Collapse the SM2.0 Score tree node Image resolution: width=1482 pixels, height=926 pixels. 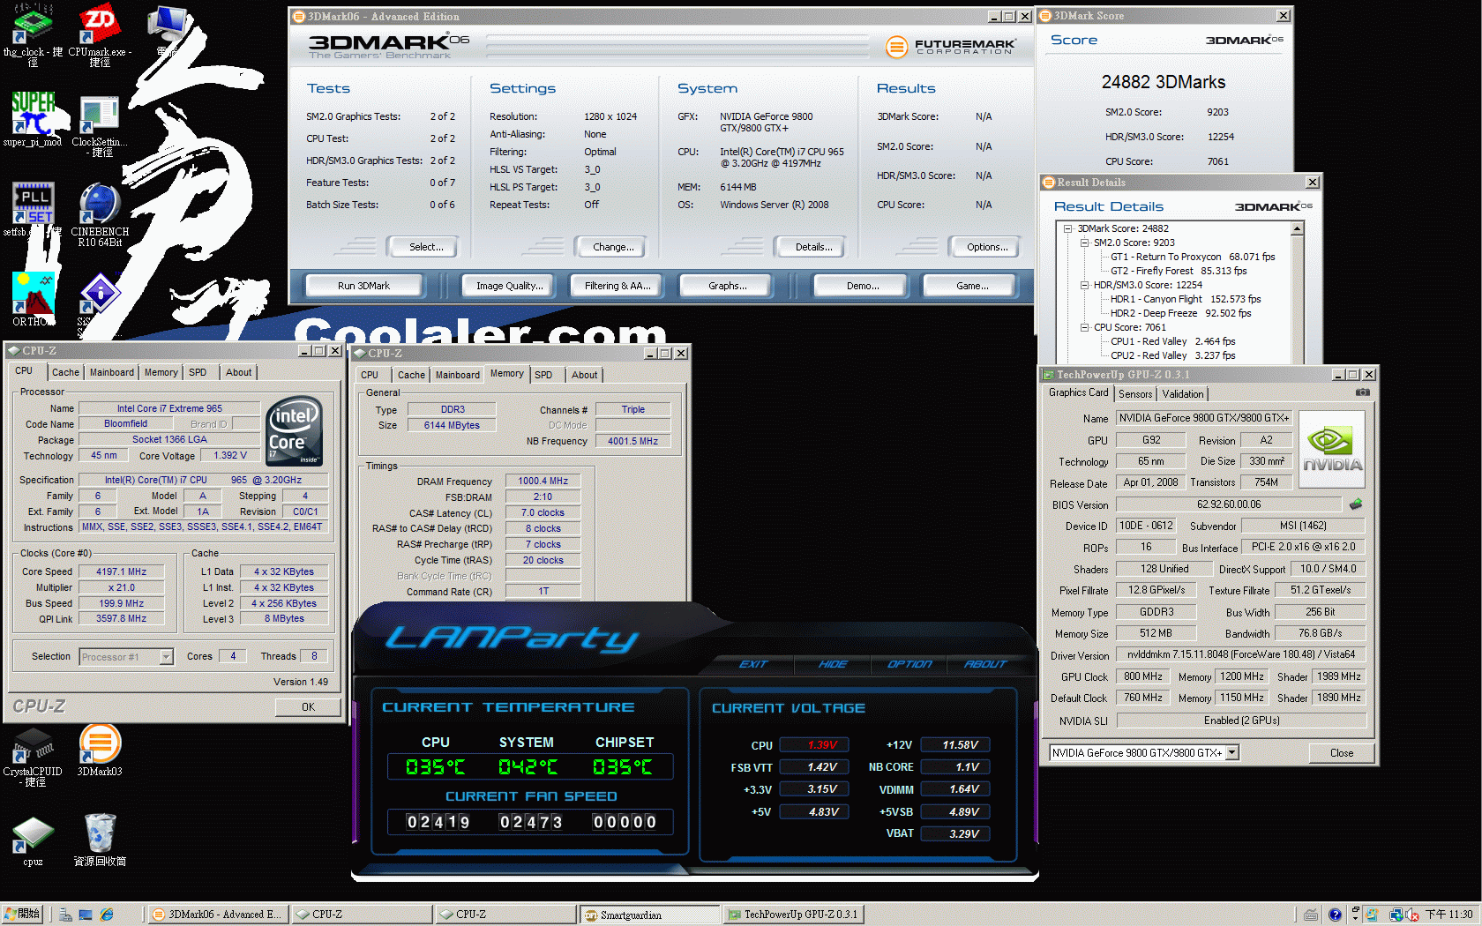pos(1084,243)
